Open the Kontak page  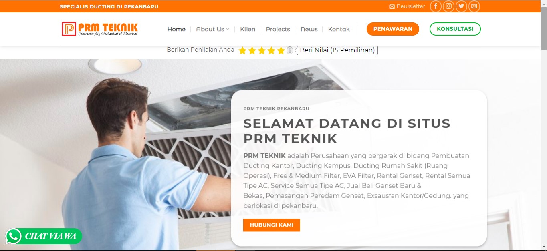339,29
